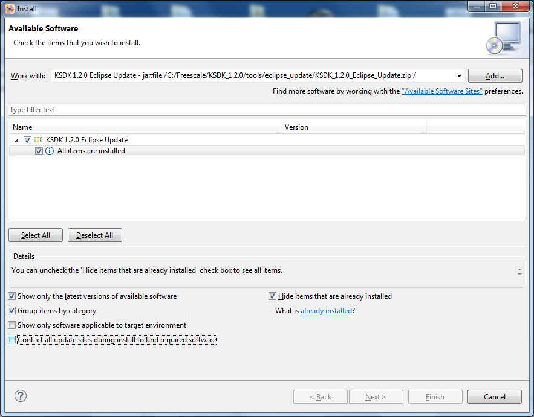The width and height of the screenshot is (534, 417).
Task: Maximize the Install window
Action: pos(493,7)
